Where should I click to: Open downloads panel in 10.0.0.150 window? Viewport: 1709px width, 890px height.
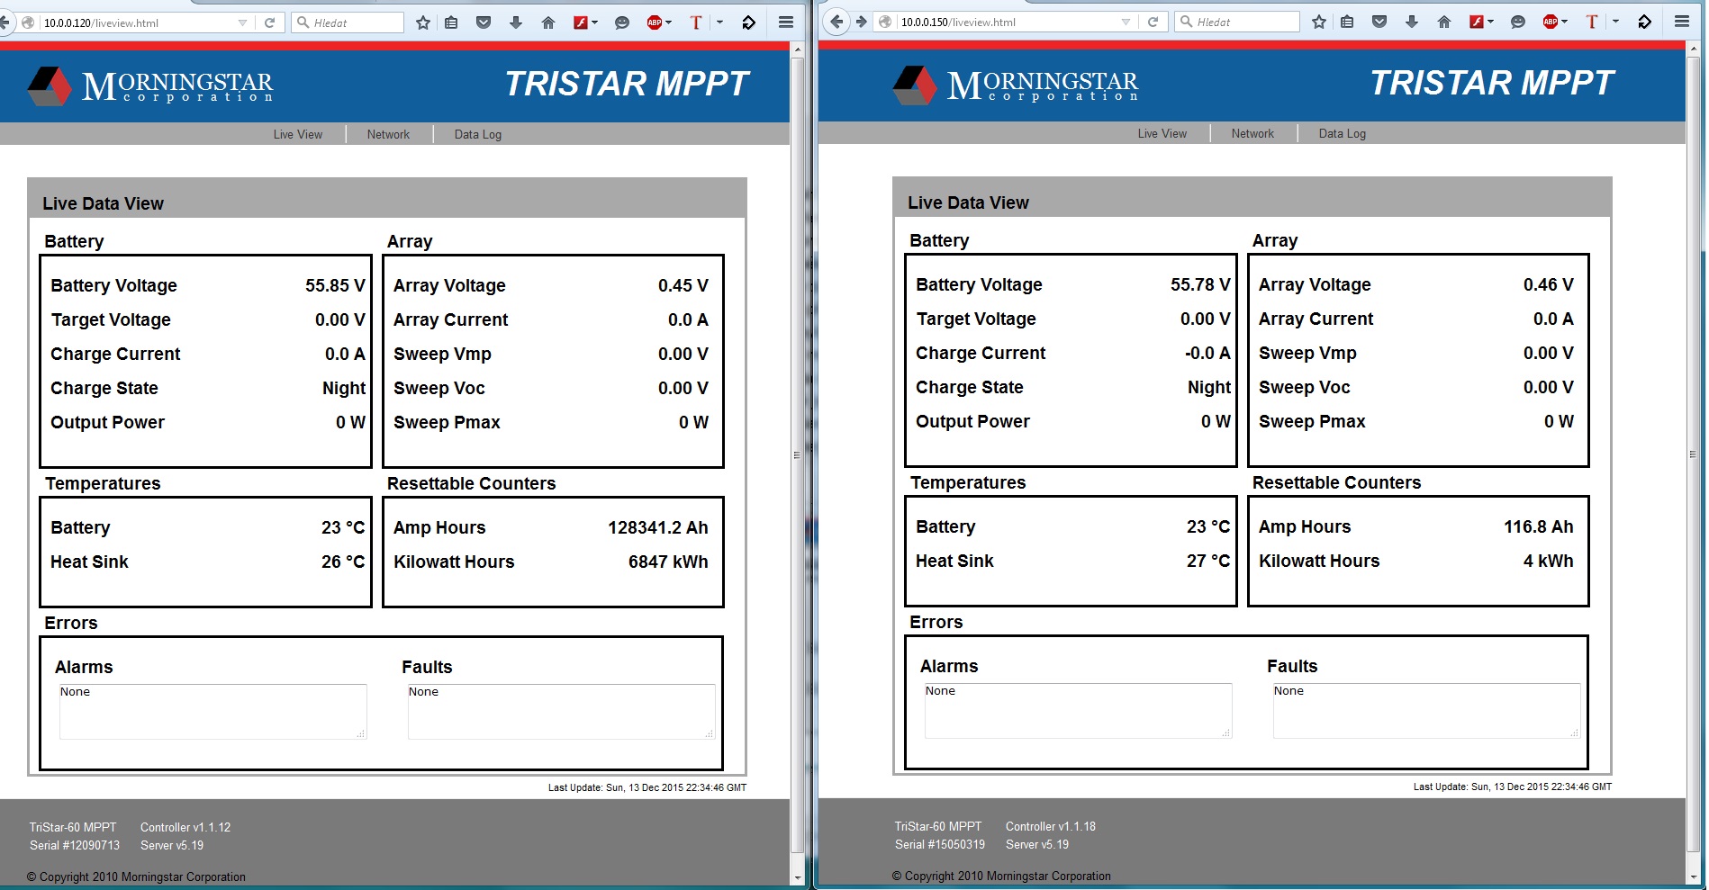coord(1412,22)
